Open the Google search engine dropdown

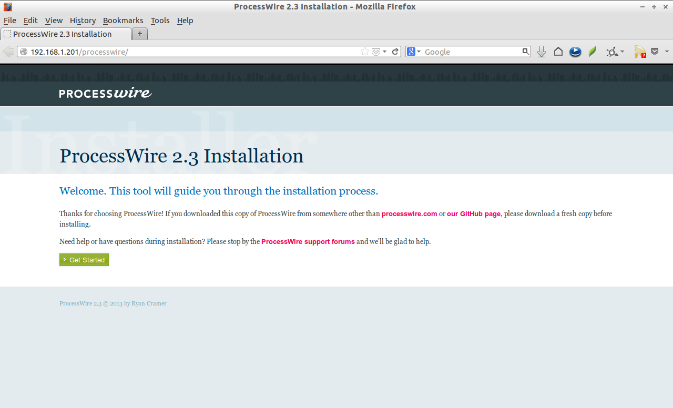(x=414, y=52)
